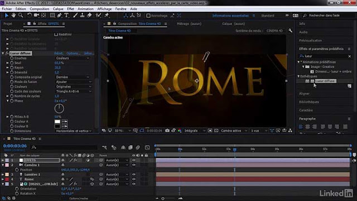Image resolution: width=357 pixels, height=201 pixels.
Task: Click the black Couleur B swatch
Action: coord(57,126)
